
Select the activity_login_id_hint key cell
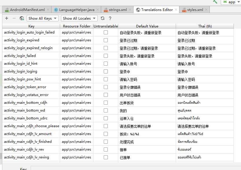pos(31,64)
